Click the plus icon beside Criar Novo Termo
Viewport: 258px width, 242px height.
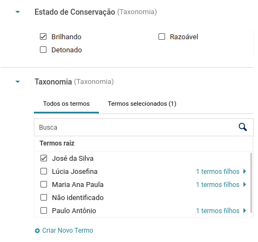pos(37,231)
